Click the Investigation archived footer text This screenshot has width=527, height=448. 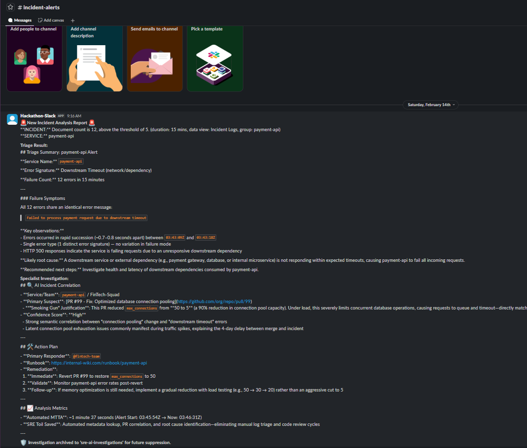[99, 443]
